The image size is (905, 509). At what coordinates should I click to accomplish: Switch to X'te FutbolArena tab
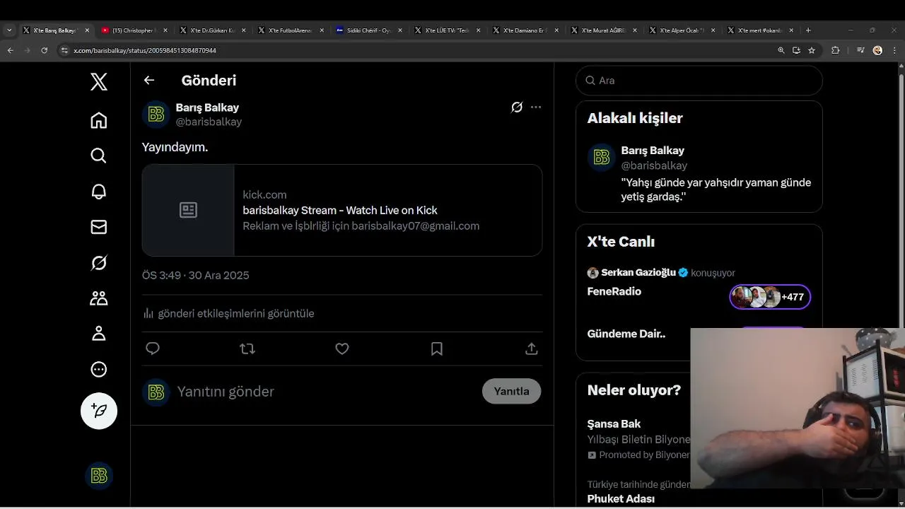point(289,30)
